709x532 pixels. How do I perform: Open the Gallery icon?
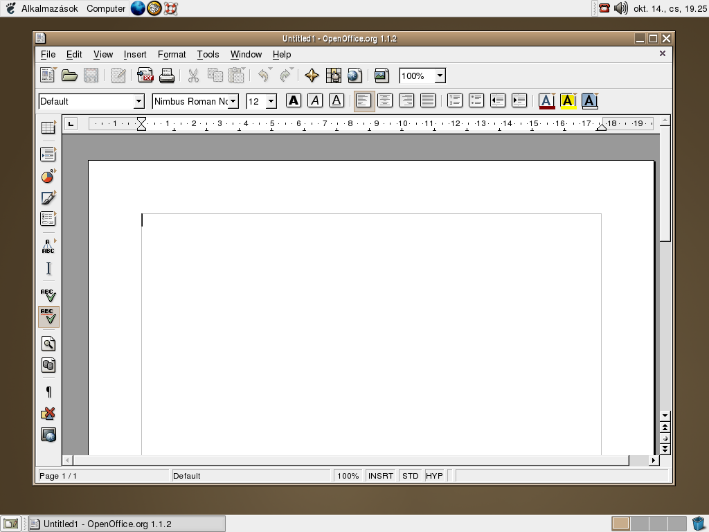coord(382,75)
